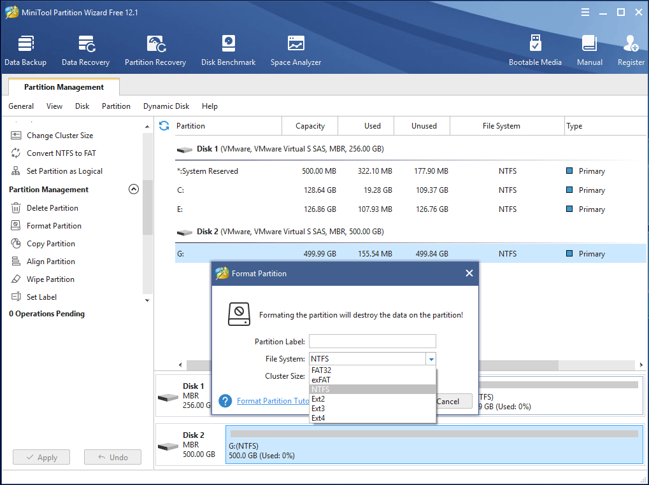Click Disk 1 header row in list
649x485 pixels.
click(x=411, y=149)
